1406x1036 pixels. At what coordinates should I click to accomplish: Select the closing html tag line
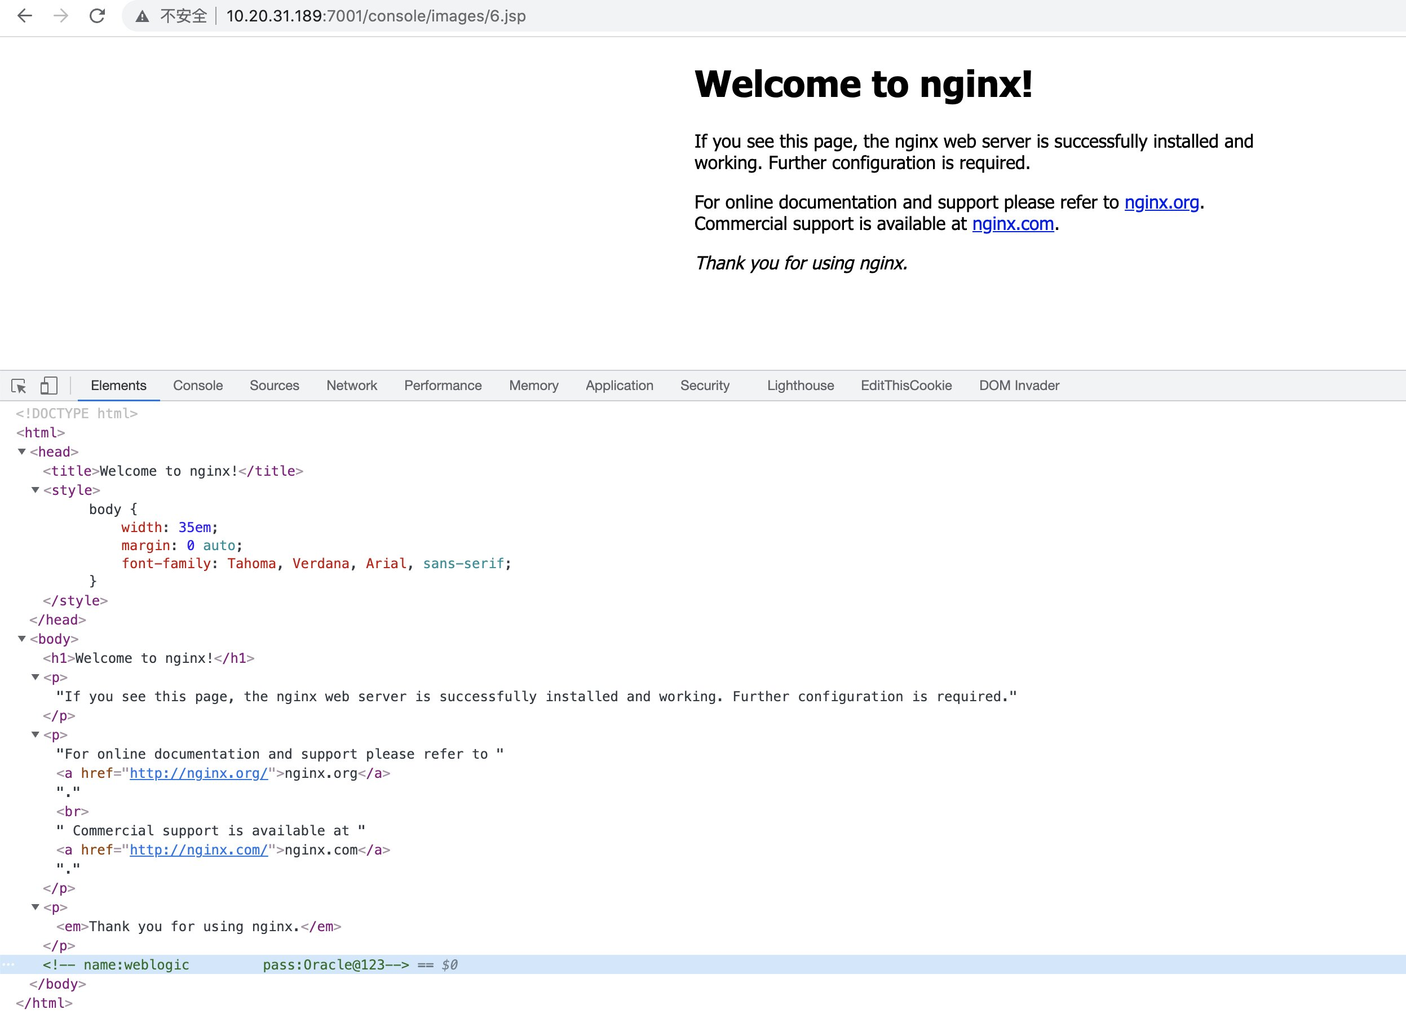click(x=45, y=1003)
